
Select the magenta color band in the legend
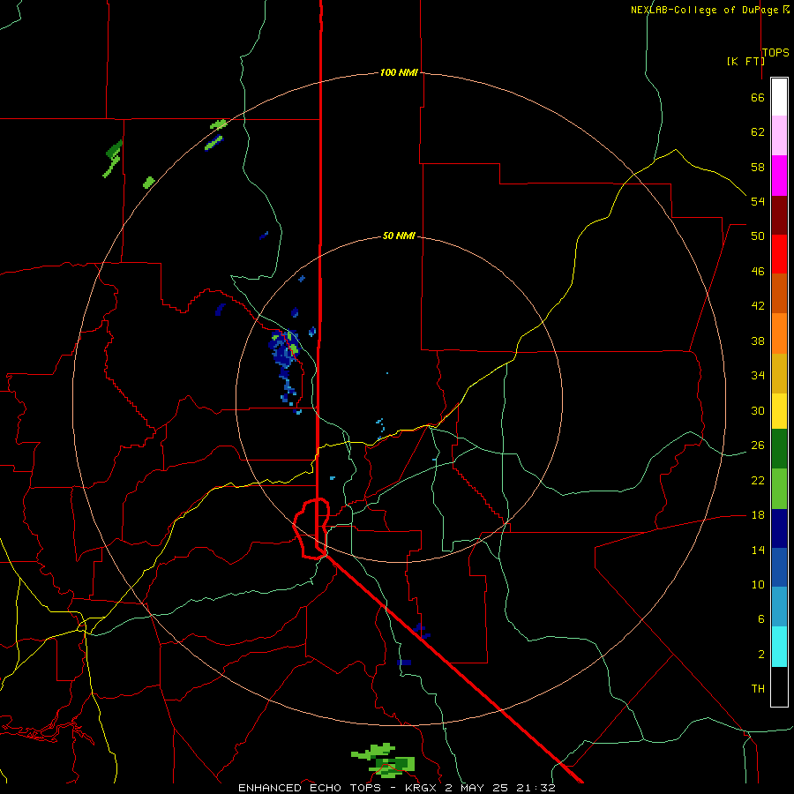[779, 176]
